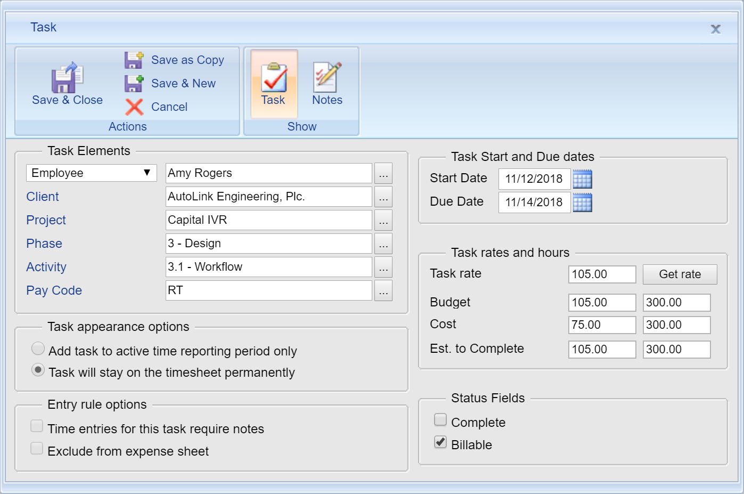Screen dimensions: 744x494
Task: Open the lookup button for Pay Code
Action: [x=383, y=290]
